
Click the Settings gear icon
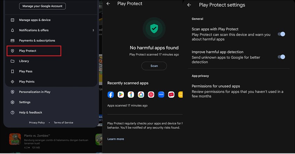13,102
